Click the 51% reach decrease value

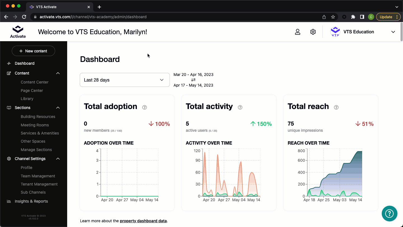coord(365,124)
